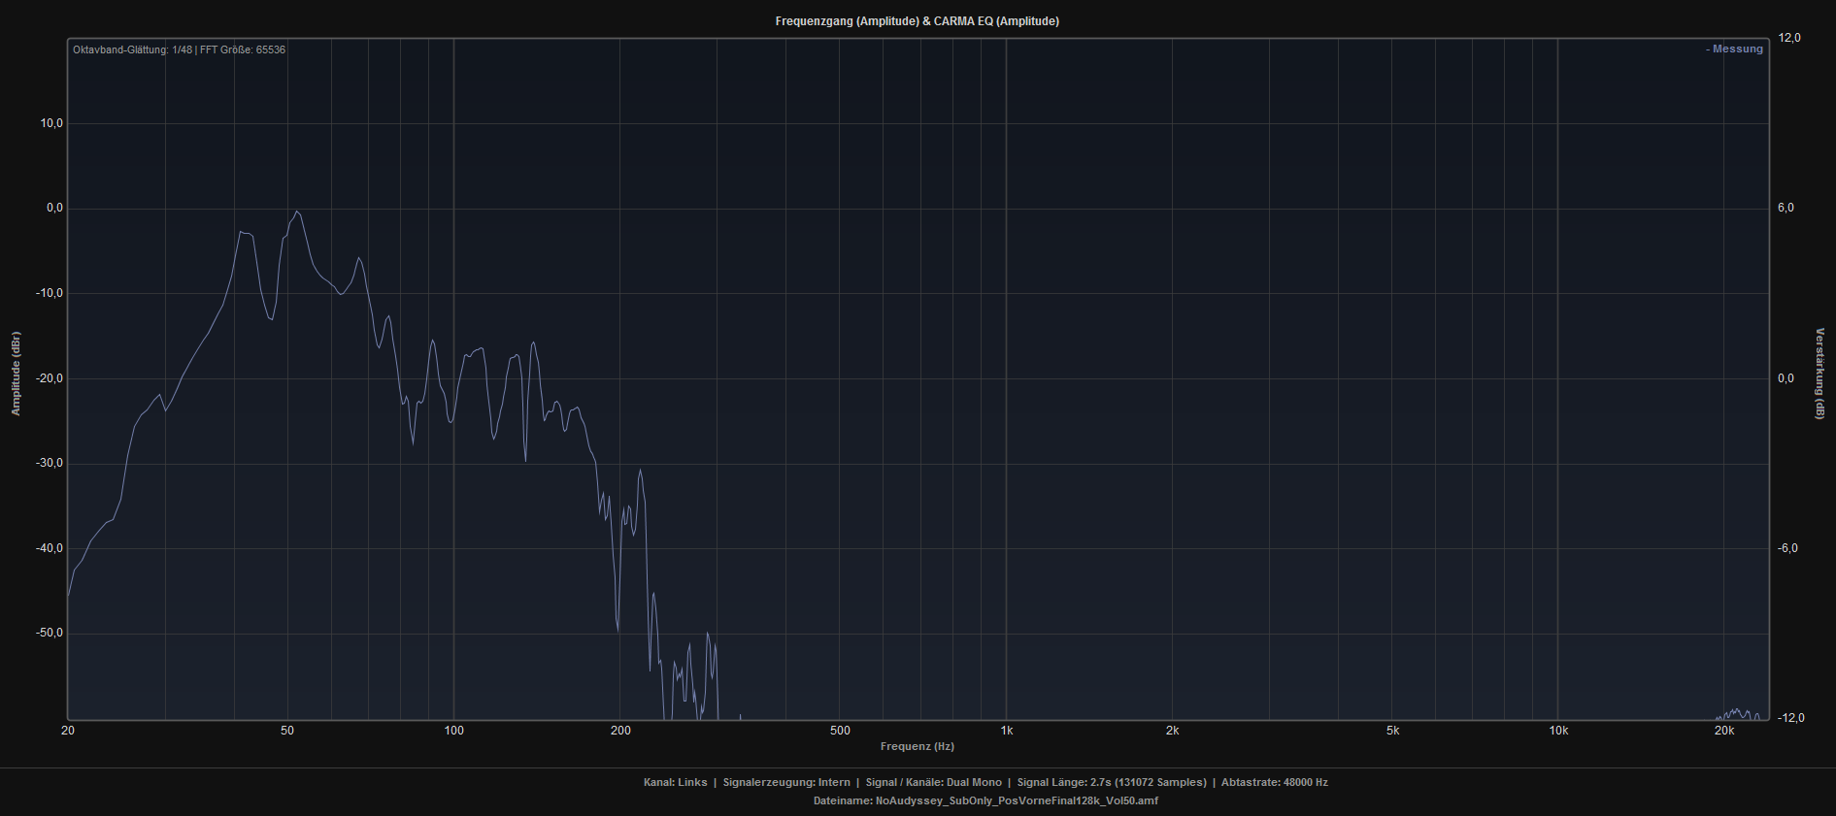The image size is (1836, 816).
Task: Click the chart title "Frequenzgang (Amplitude) & CARMA EQ"
Action: pos(917,21)
